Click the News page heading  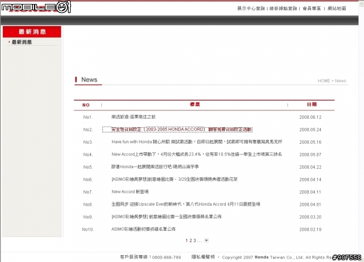(89, 80)
